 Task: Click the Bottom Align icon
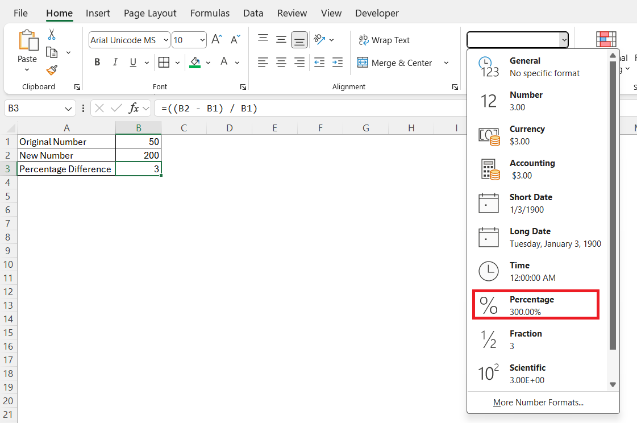(x=299, y=40)
